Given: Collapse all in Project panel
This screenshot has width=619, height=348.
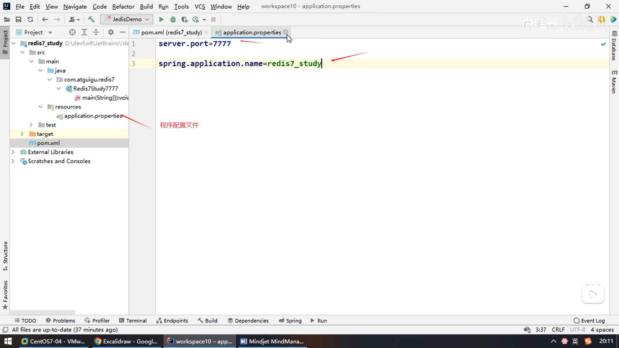Looking at the screenshot, I should (x=96, y=32).
